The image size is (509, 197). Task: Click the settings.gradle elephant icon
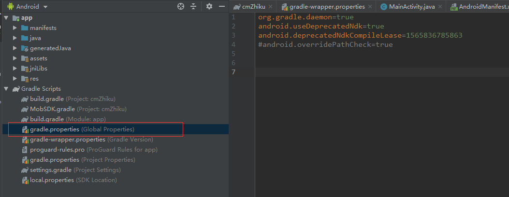[x=25, y=170]
